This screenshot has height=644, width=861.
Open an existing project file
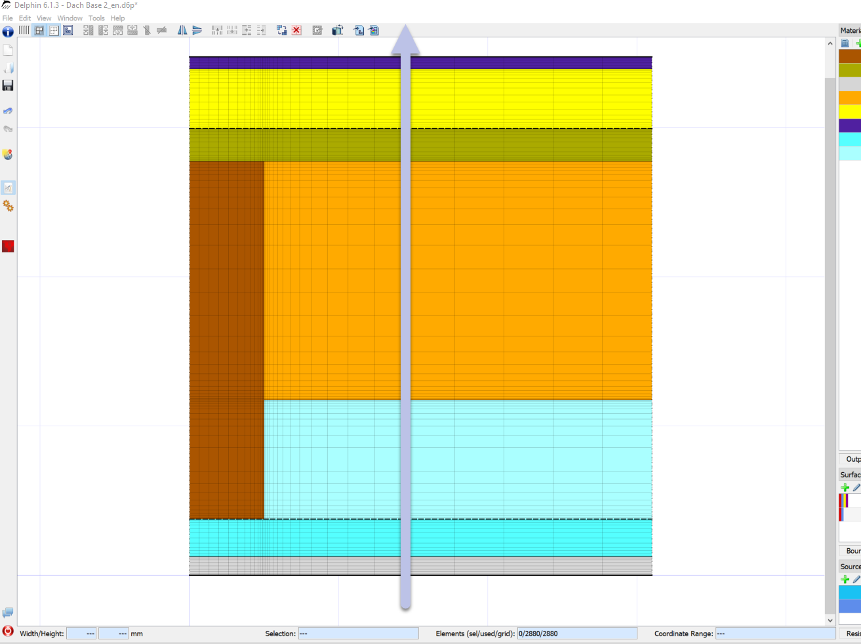coord(8,68)
